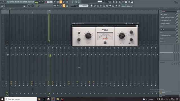Open the Channel rack icon
The height and width of the screenshot is (101, 180).
pos(98,6)
